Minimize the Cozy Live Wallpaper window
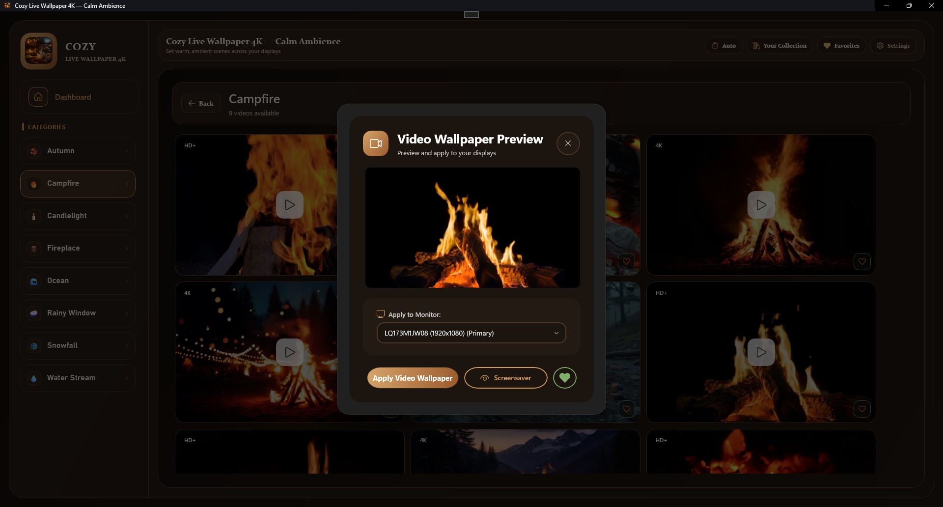This screenshot has width=943, height=507. (887, 5)
